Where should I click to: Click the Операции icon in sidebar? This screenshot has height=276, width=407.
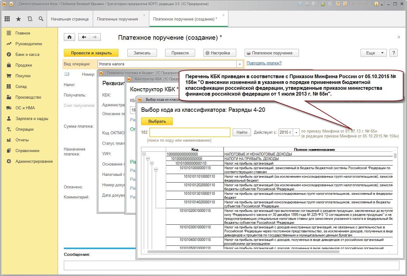click(x=9, y=129)
